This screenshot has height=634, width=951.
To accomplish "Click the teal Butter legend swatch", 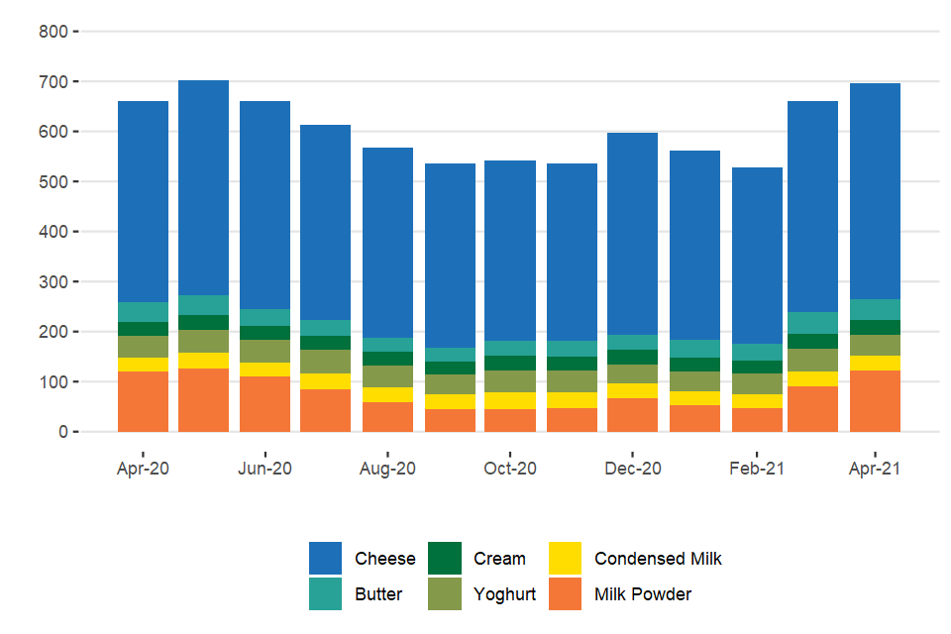I will point(326,594).
